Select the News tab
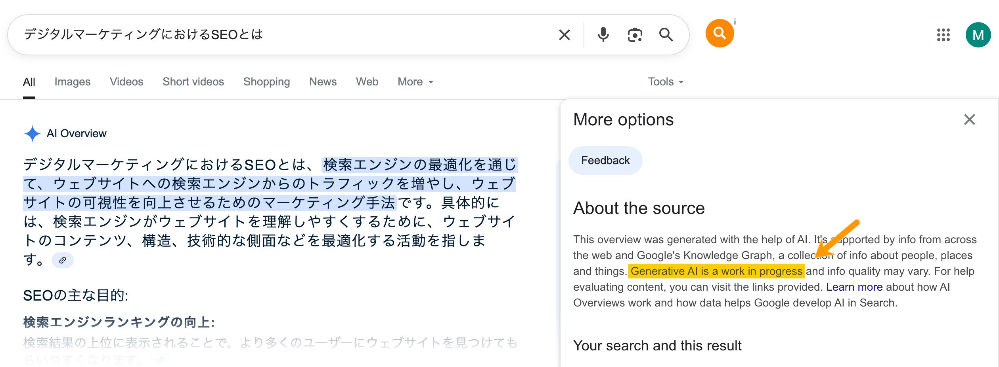Viewport: 999px width, 367px height. 323,82
